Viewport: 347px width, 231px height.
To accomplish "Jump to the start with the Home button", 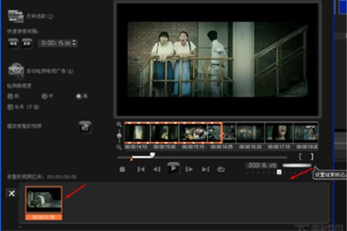I will 141,170.
